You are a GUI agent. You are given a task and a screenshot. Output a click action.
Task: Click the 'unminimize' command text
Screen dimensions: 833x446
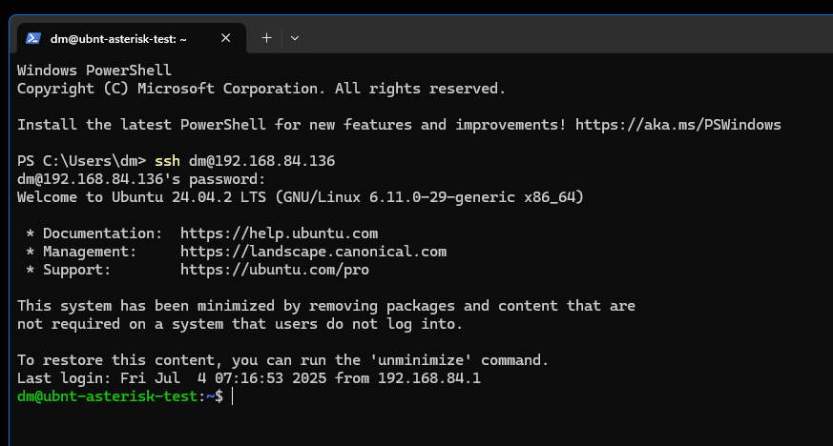point(421,360)
